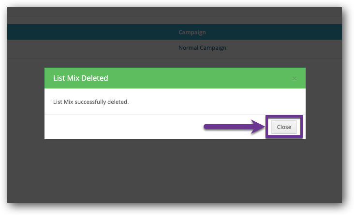Image resolution: width=354 pixels, height=215 pixels.
Task: Click the dark teal table header bar
Action: [x=175, y=32]
